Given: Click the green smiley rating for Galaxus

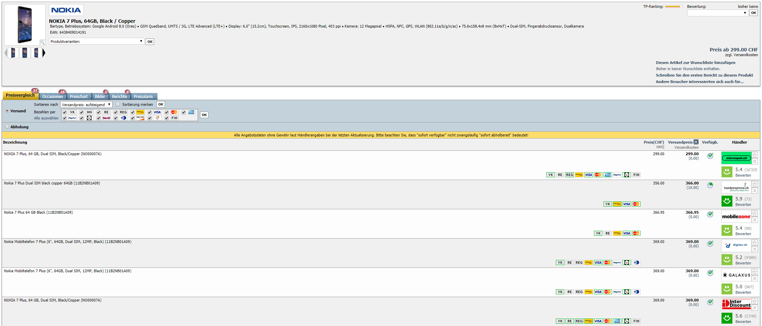Looking at the screenshot, I should point(727,289).
